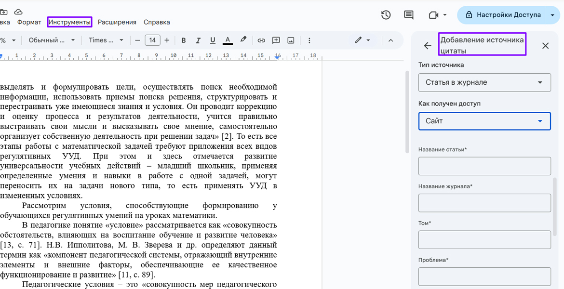Screen dimensions: 564x289
Task: Click the video meeting camera icon
Action: pyautogui.click(x=433, y=15)
